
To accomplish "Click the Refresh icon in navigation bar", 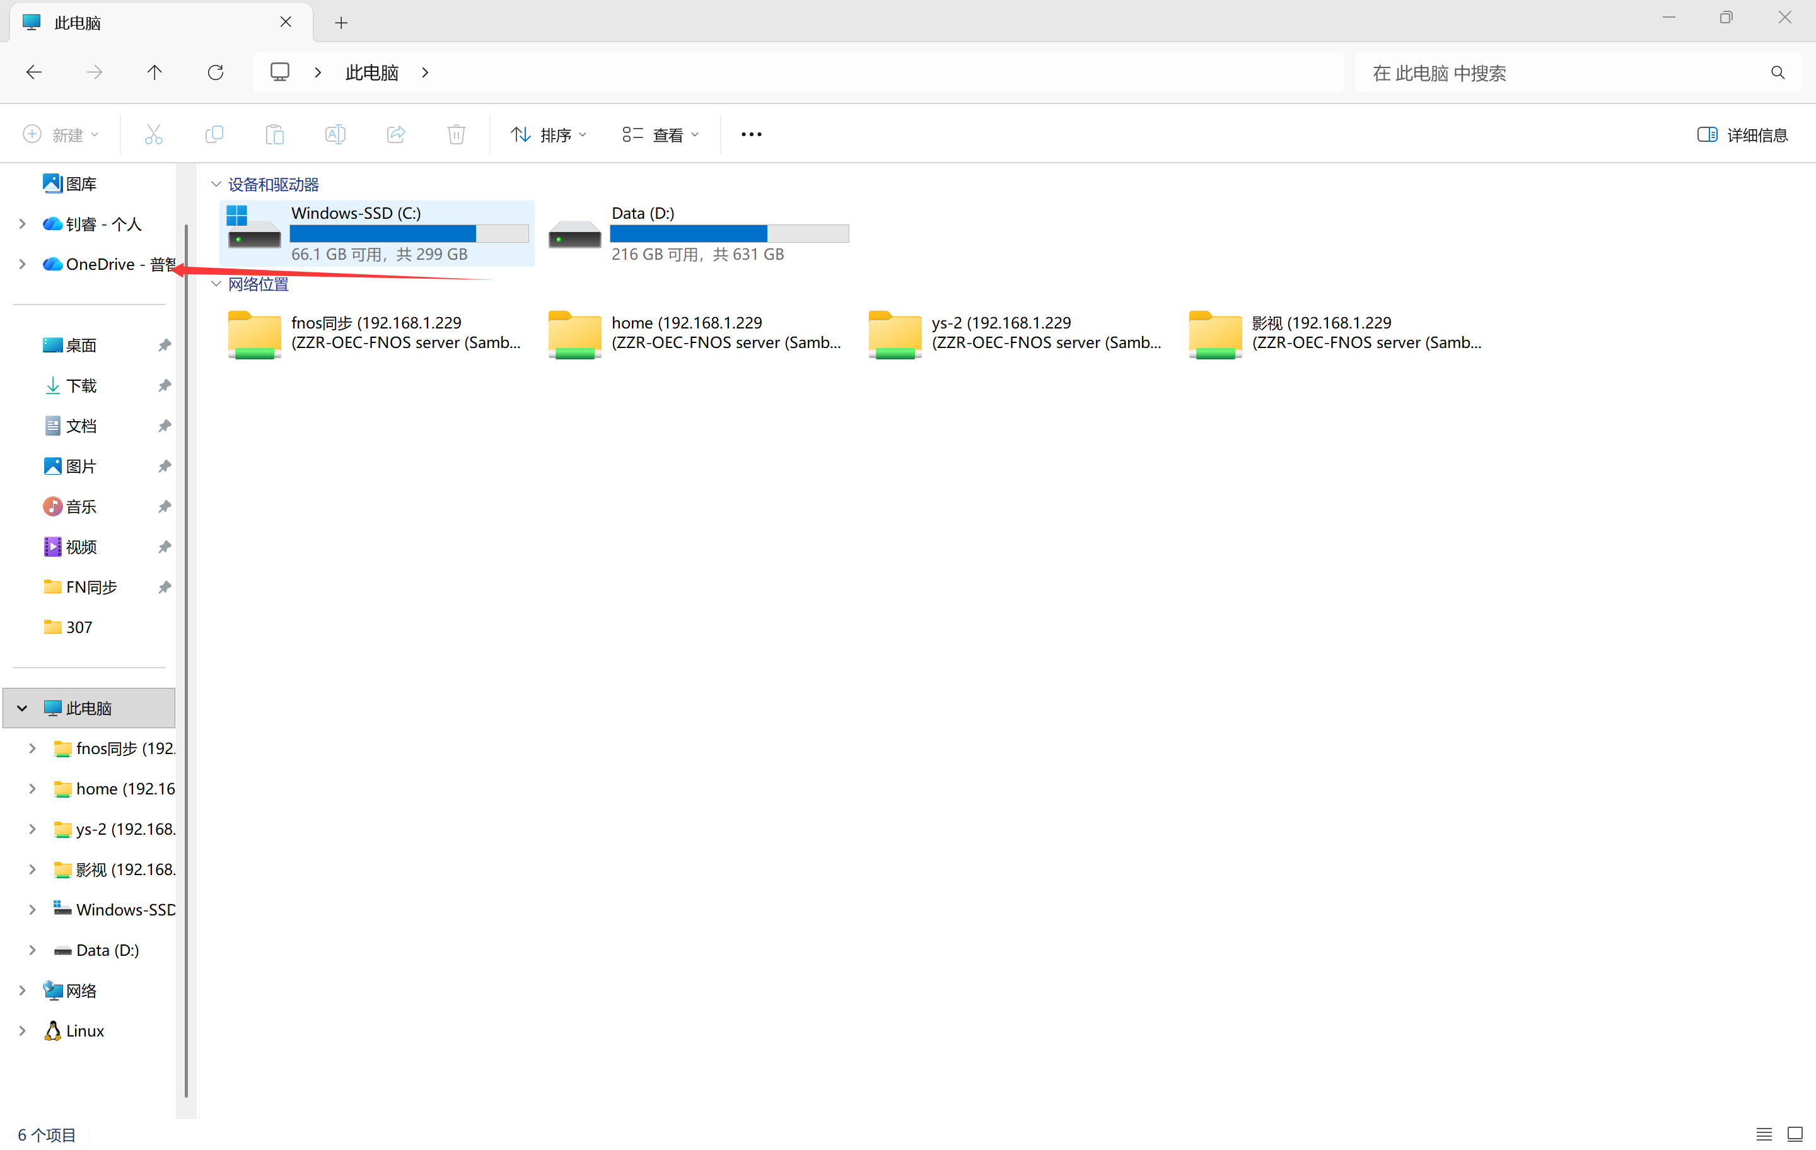I will coord(216,73).
